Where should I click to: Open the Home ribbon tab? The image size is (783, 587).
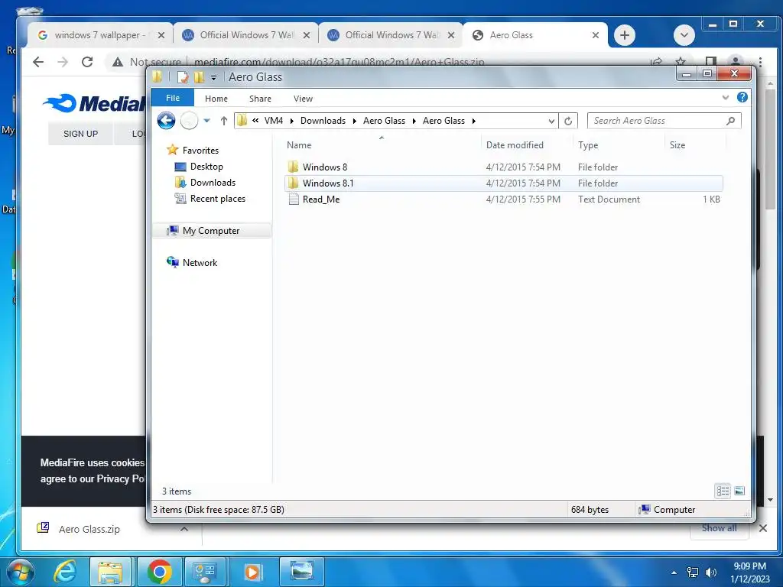pyautogui.click(x=216, y=99)
